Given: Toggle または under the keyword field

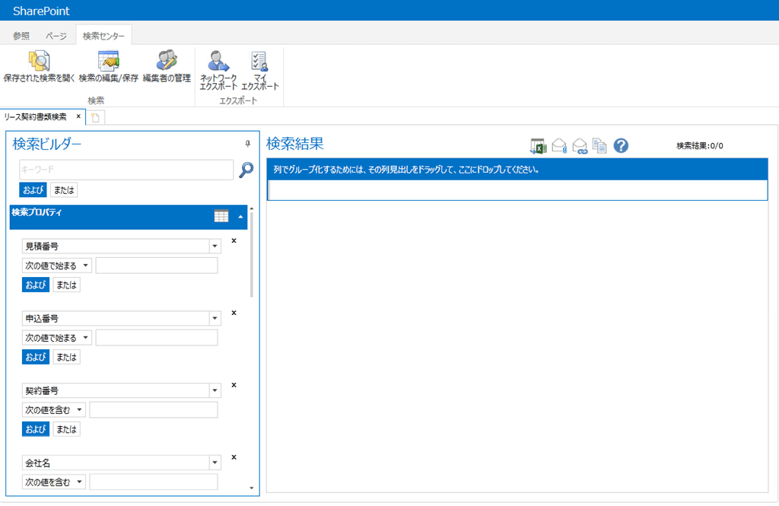Looking at the screenshot, I should pos(64,190).
